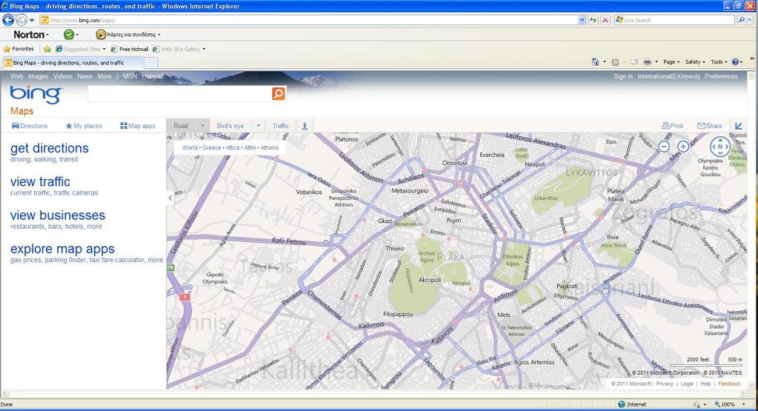
Task: Open the Bing More menu link
Action: click(x=104, y=76)
